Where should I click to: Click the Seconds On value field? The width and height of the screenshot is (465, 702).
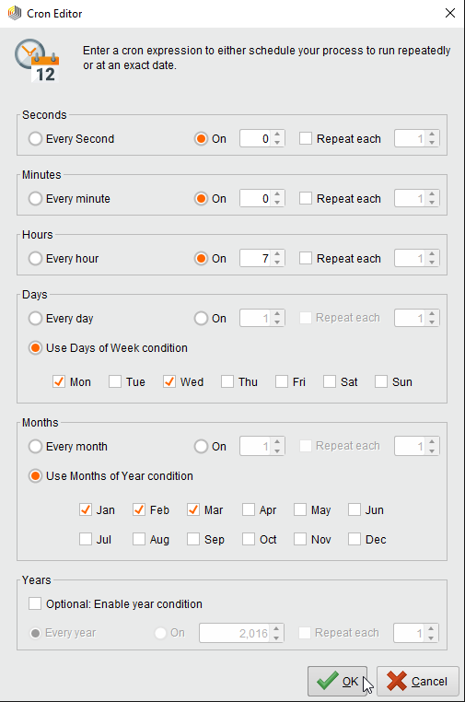coord(255,139)
